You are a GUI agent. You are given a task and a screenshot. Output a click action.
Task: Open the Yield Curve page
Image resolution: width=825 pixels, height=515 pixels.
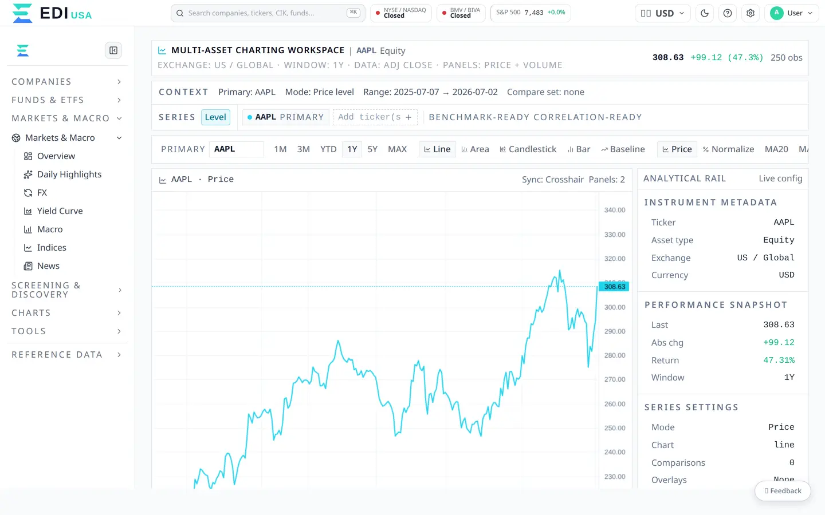click(60, 211)
